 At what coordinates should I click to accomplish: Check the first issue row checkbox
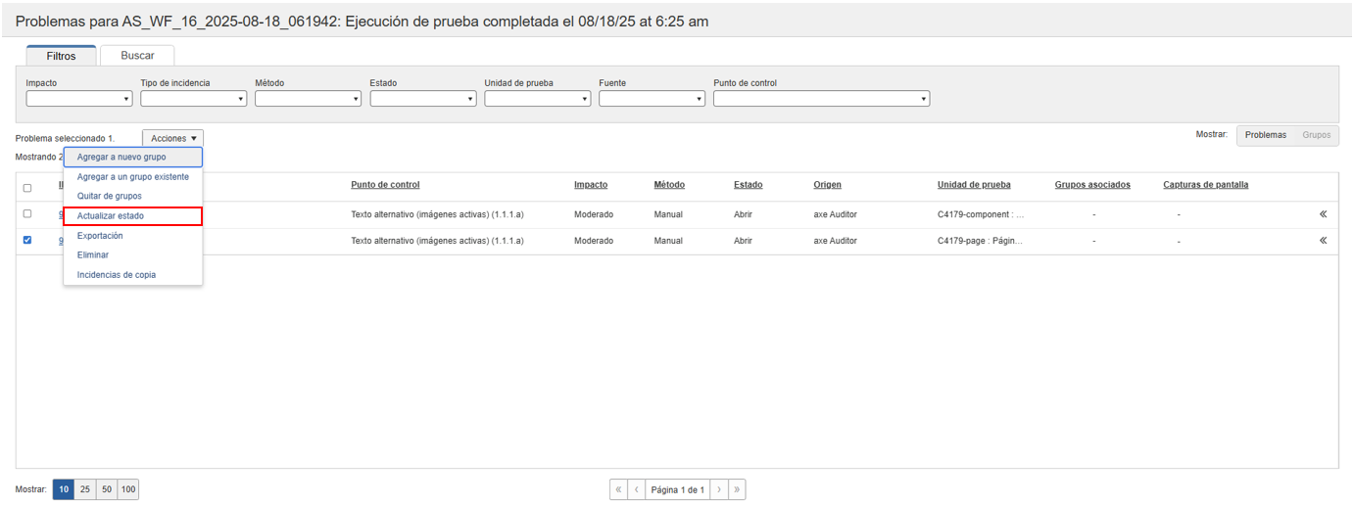(27, 213)
